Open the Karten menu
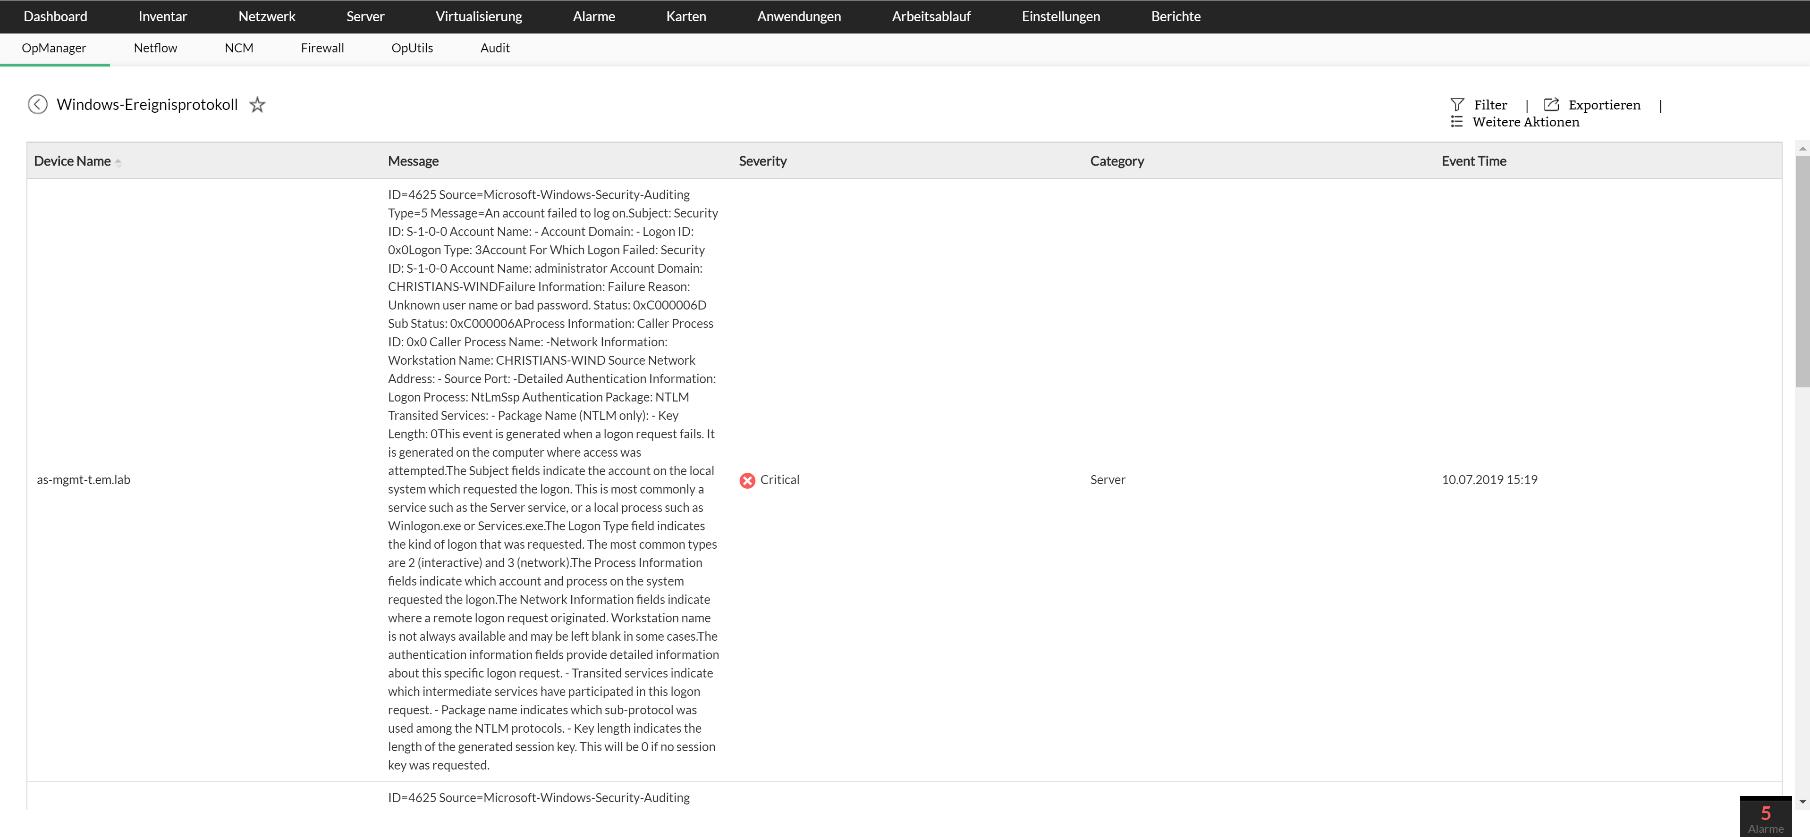 coord(686,16)
